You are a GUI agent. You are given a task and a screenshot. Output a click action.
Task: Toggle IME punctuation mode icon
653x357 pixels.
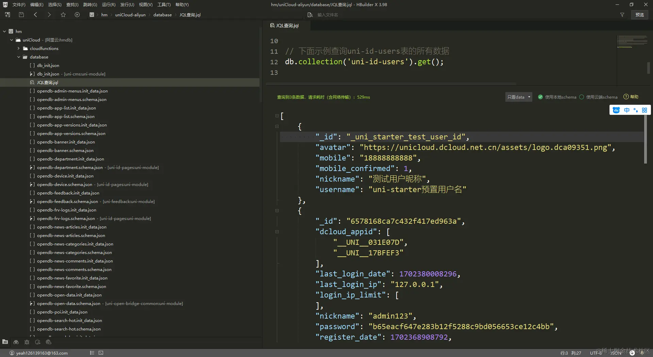pyautogui.click(x=635, y=110)
